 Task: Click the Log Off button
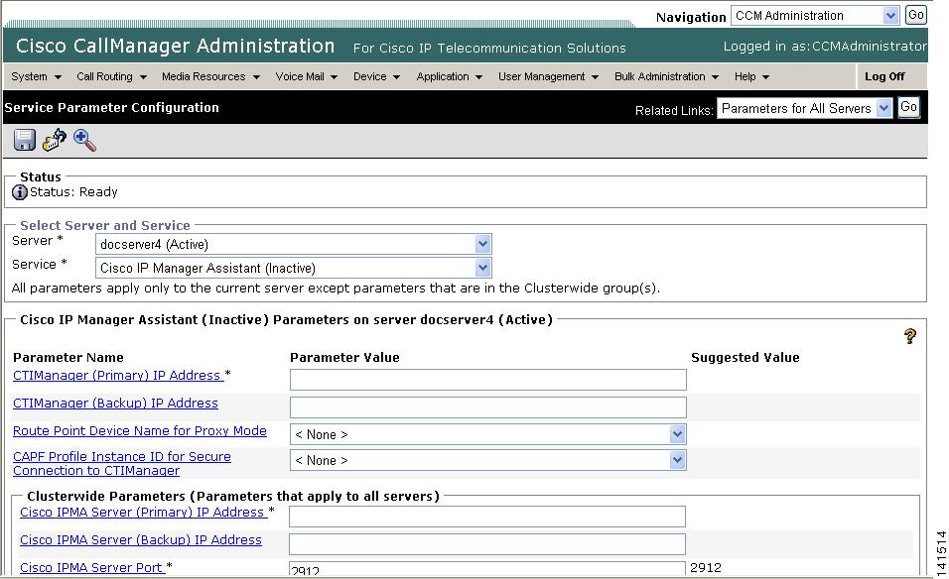884,76
